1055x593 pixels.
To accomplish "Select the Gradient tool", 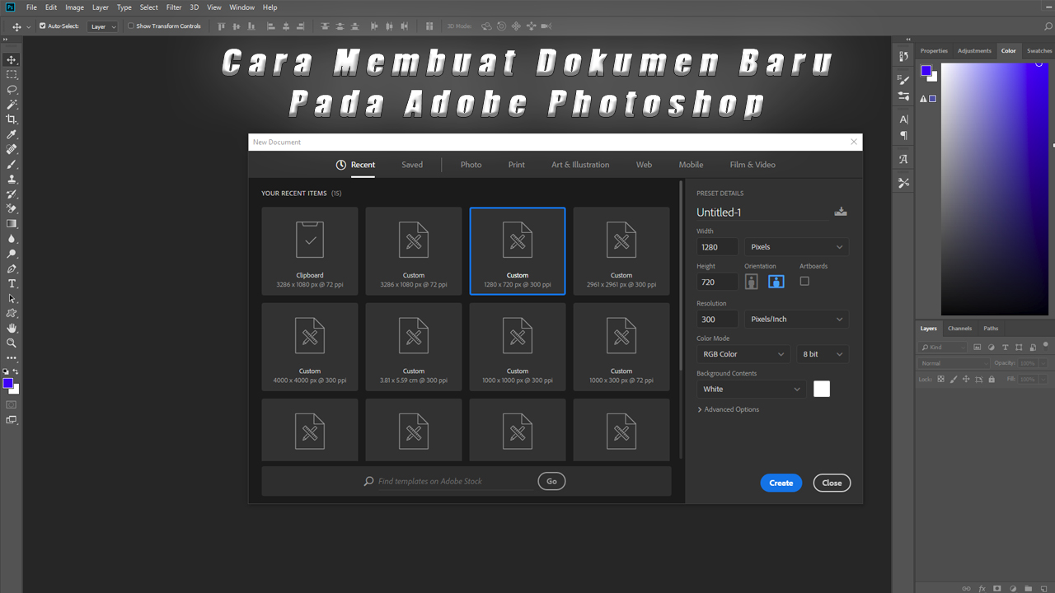I will (12, 223).
